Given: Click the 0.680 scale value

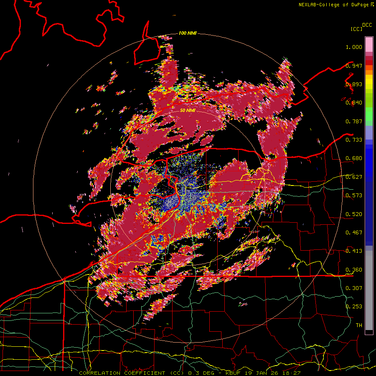Looking at the screenshot, I should [354, 158].
